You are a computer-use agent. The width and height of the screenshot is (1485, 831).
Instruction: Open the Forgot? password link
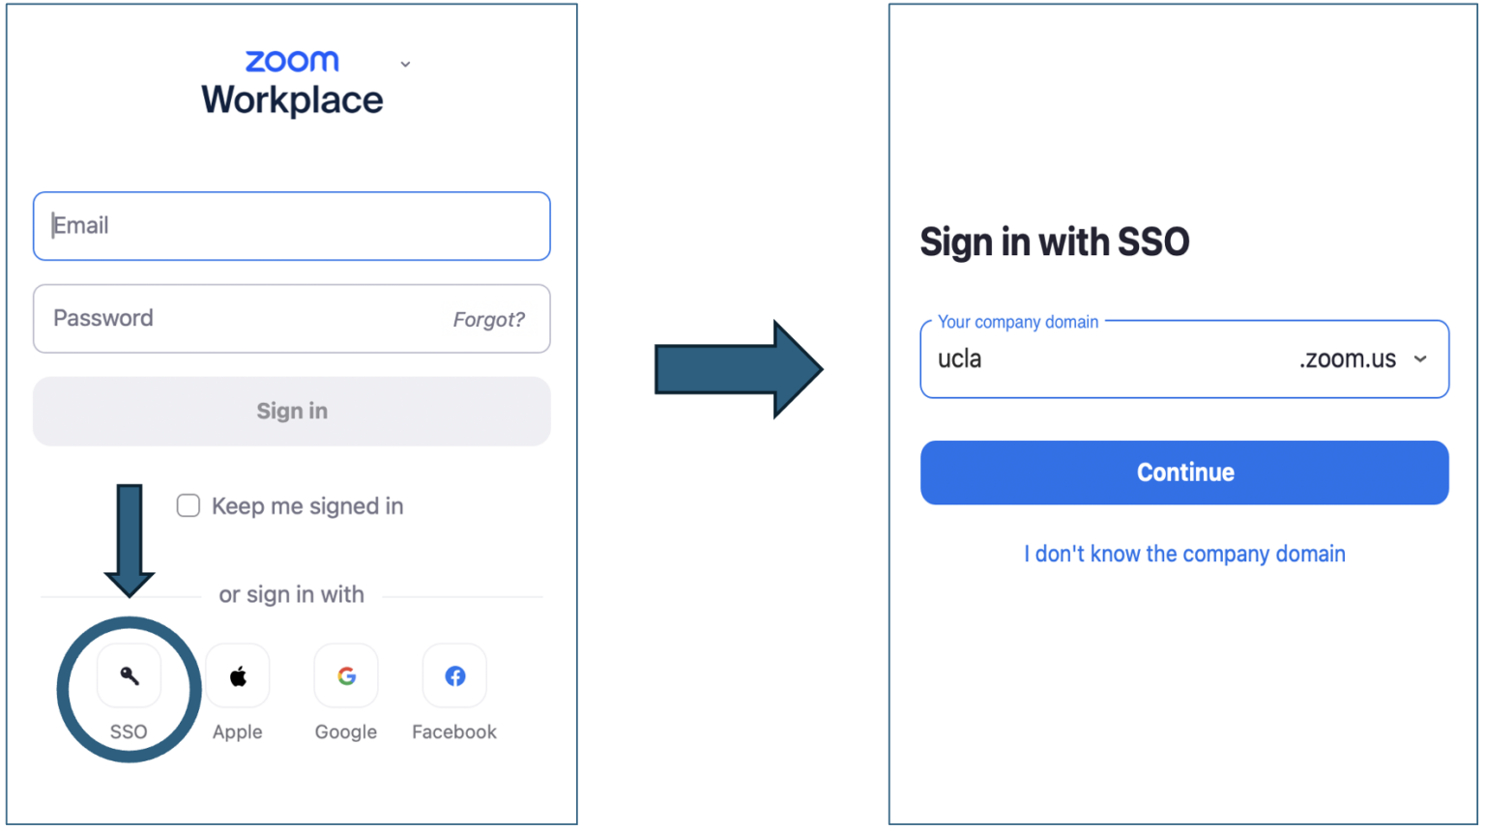488,320
